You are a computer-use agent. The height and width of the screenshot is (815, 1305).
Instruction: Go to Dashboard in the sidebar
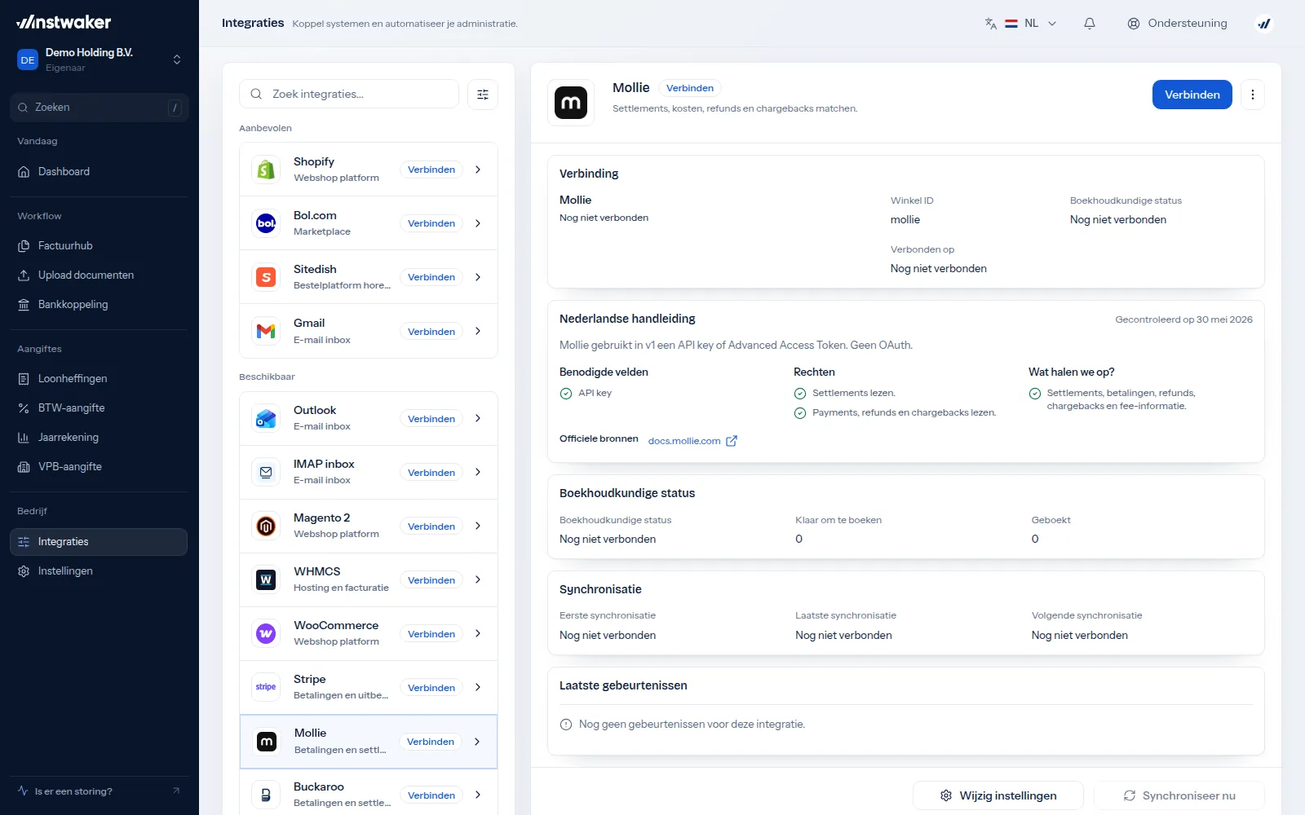tap(99, 172)
